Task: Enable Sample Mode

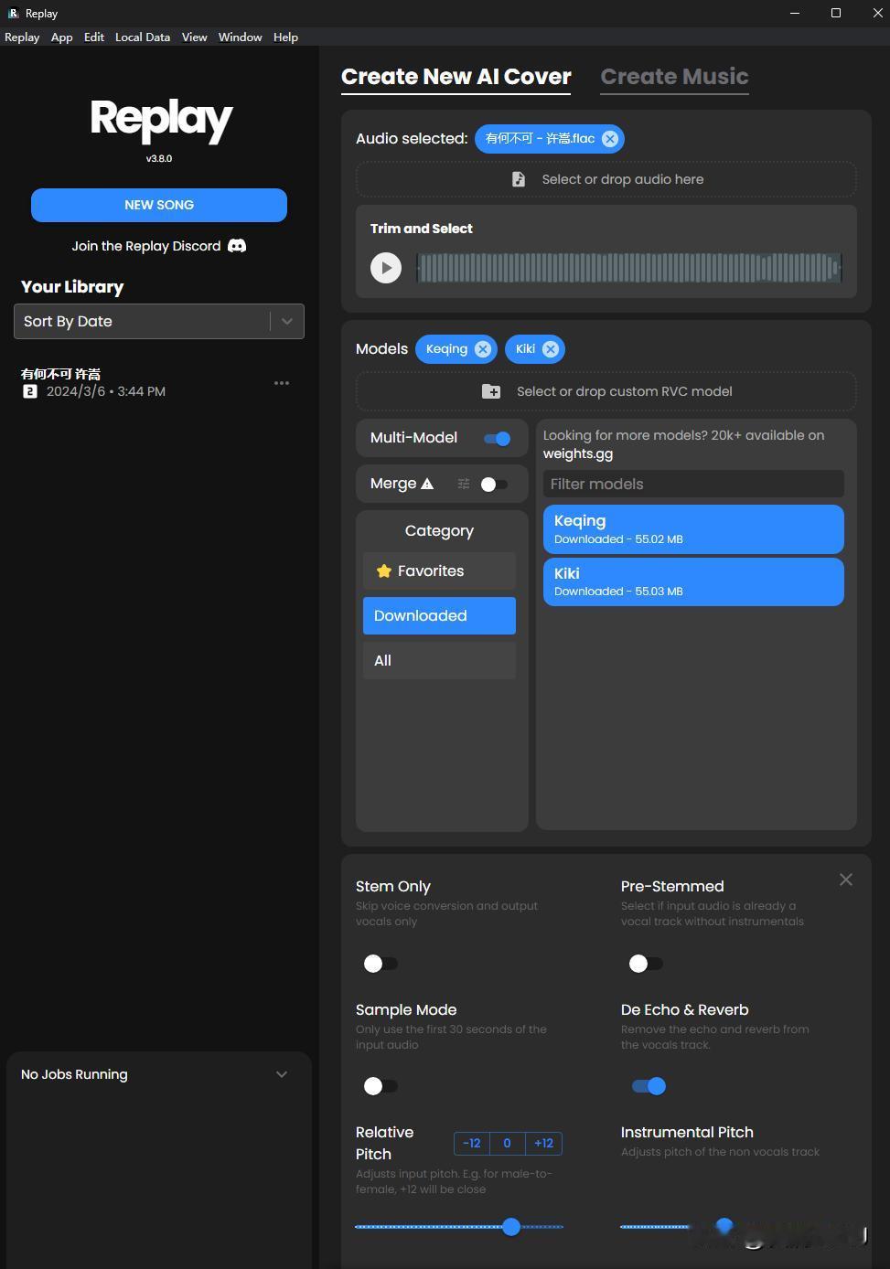Action: pyautogui.click(x=381, y=1086)
